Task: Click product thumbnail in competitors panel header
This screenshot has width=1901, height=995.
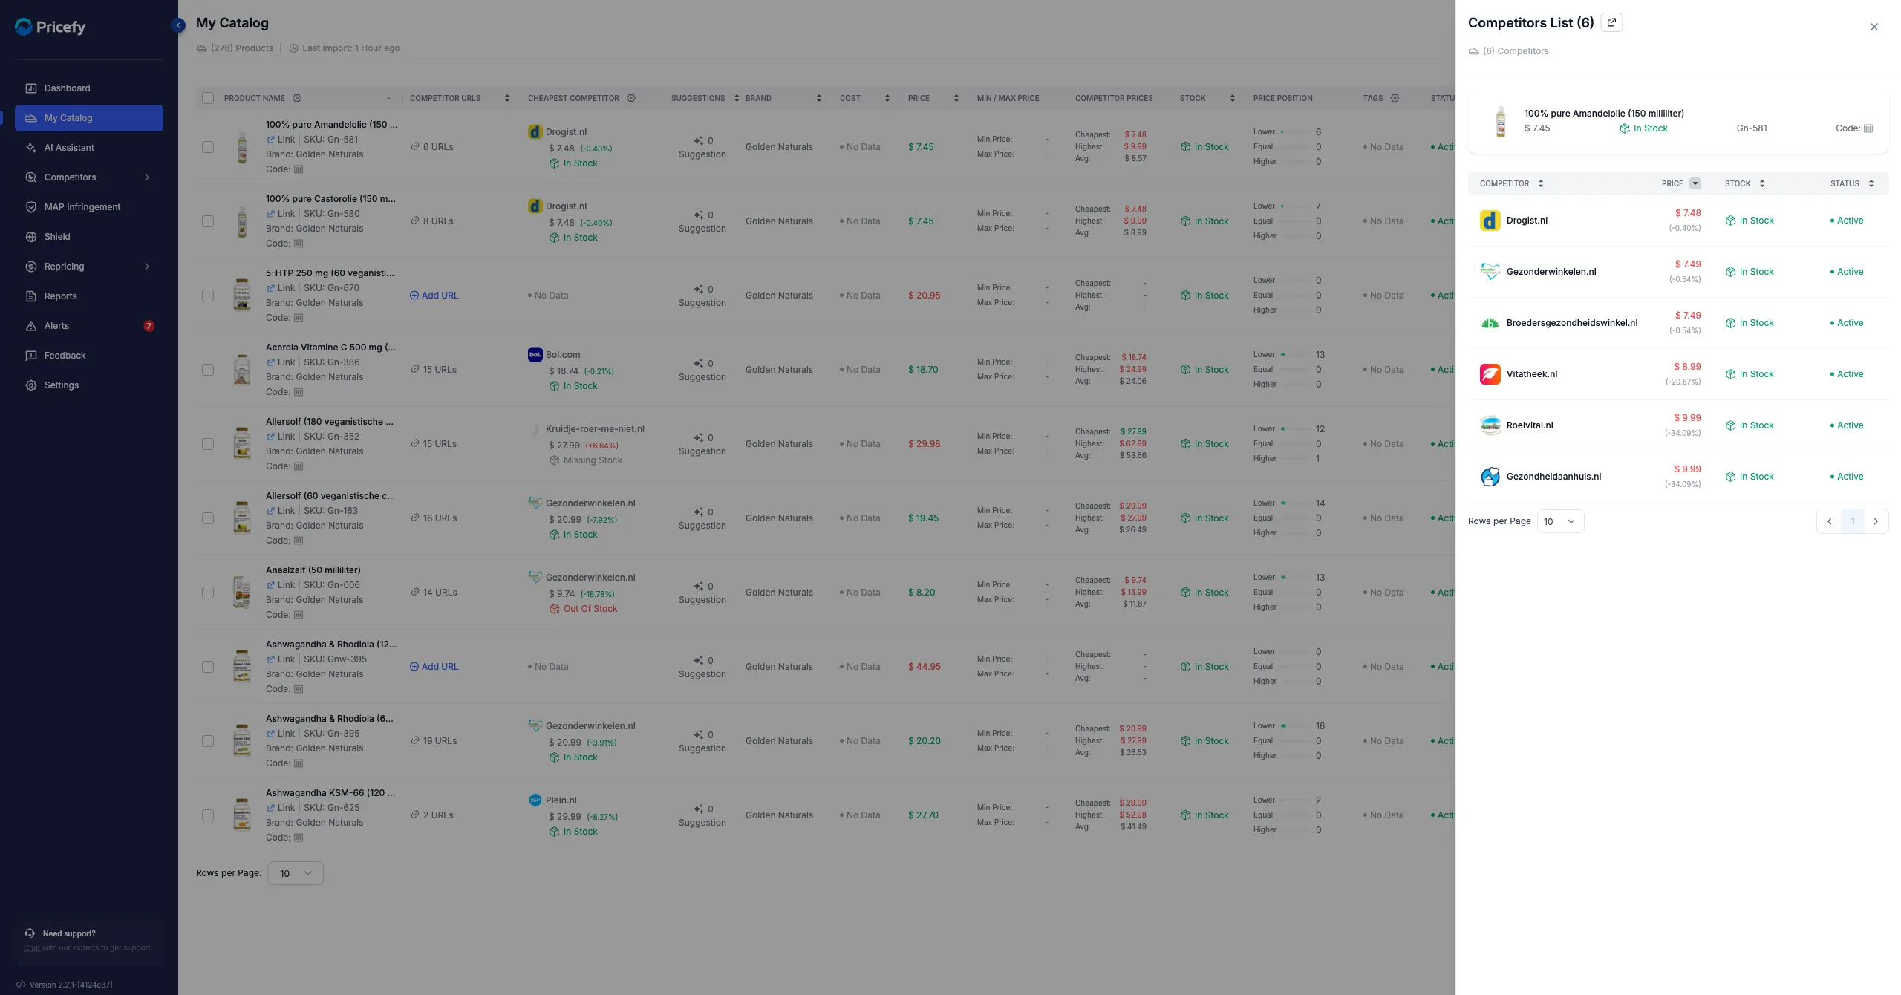Action: (x=1501, y=122)
